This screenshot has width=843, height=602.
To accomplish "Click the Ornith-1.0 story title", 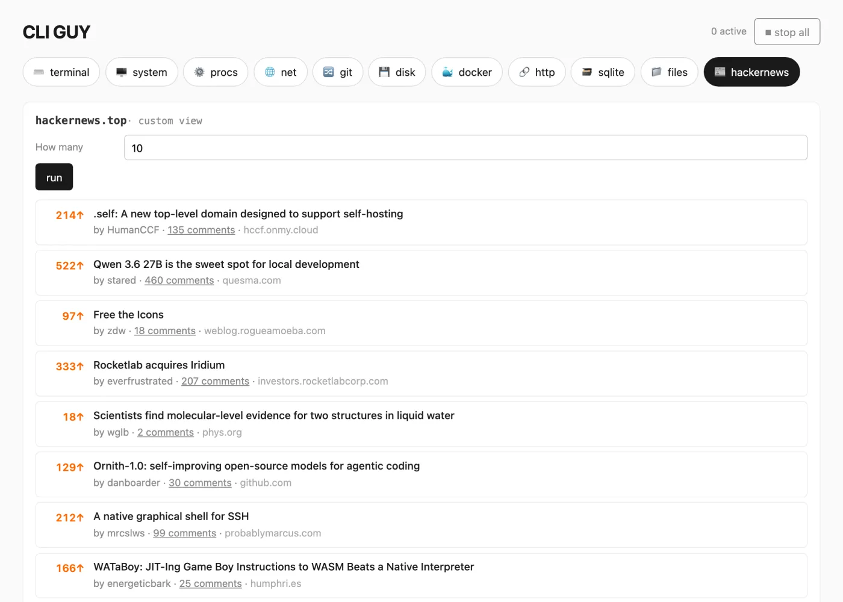I will [x=257, y=466].
